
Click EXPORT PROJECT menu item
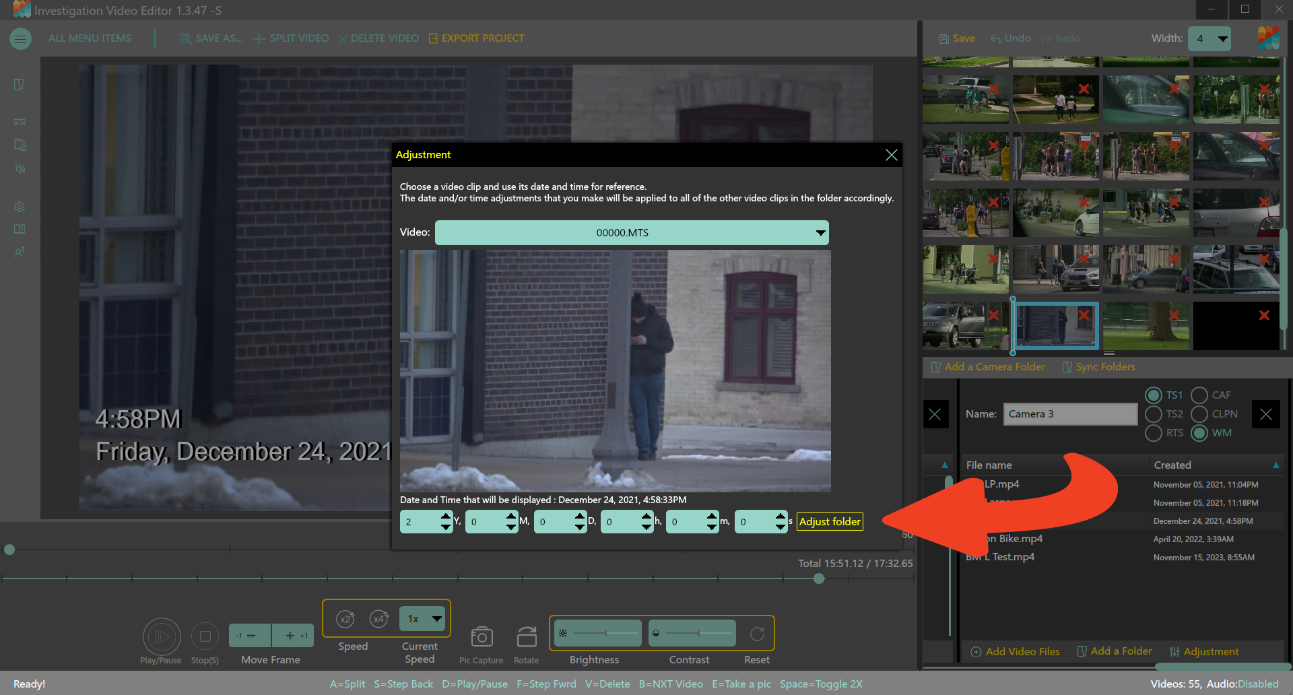(476, 38)
